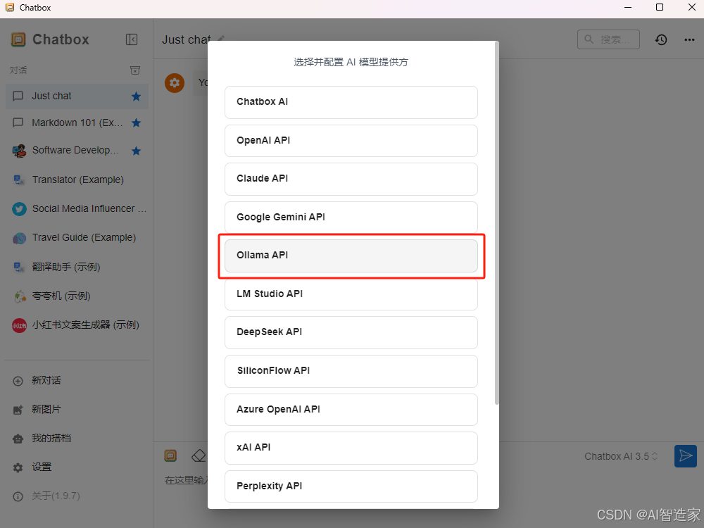This screenshot has height=528, width=704.
Task: Collapse the sidebar with the panel icon
Action: click(x=132, y=39)
